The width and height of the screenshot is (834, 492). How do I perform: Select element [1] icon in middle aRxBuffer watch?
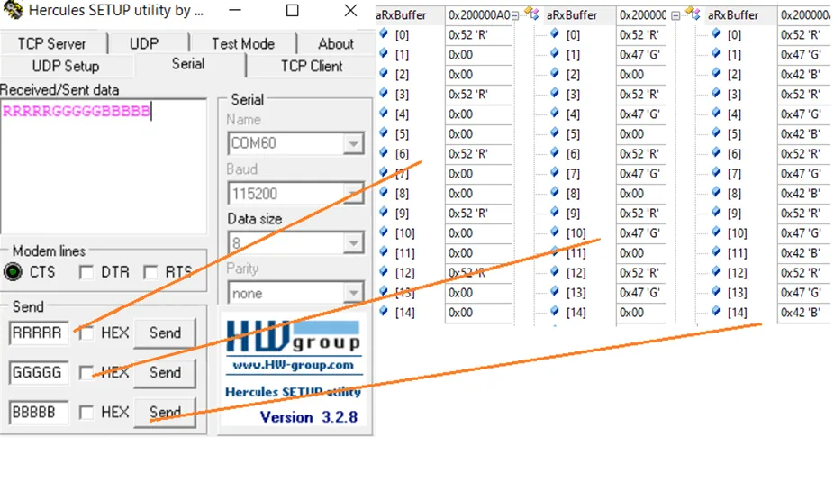click(555, 53)
